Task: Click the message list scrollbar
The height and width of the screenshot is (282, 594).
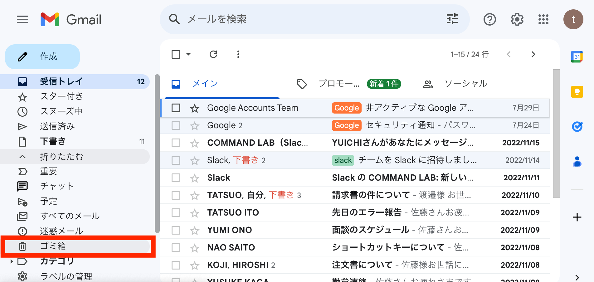Action: [556, 134]
